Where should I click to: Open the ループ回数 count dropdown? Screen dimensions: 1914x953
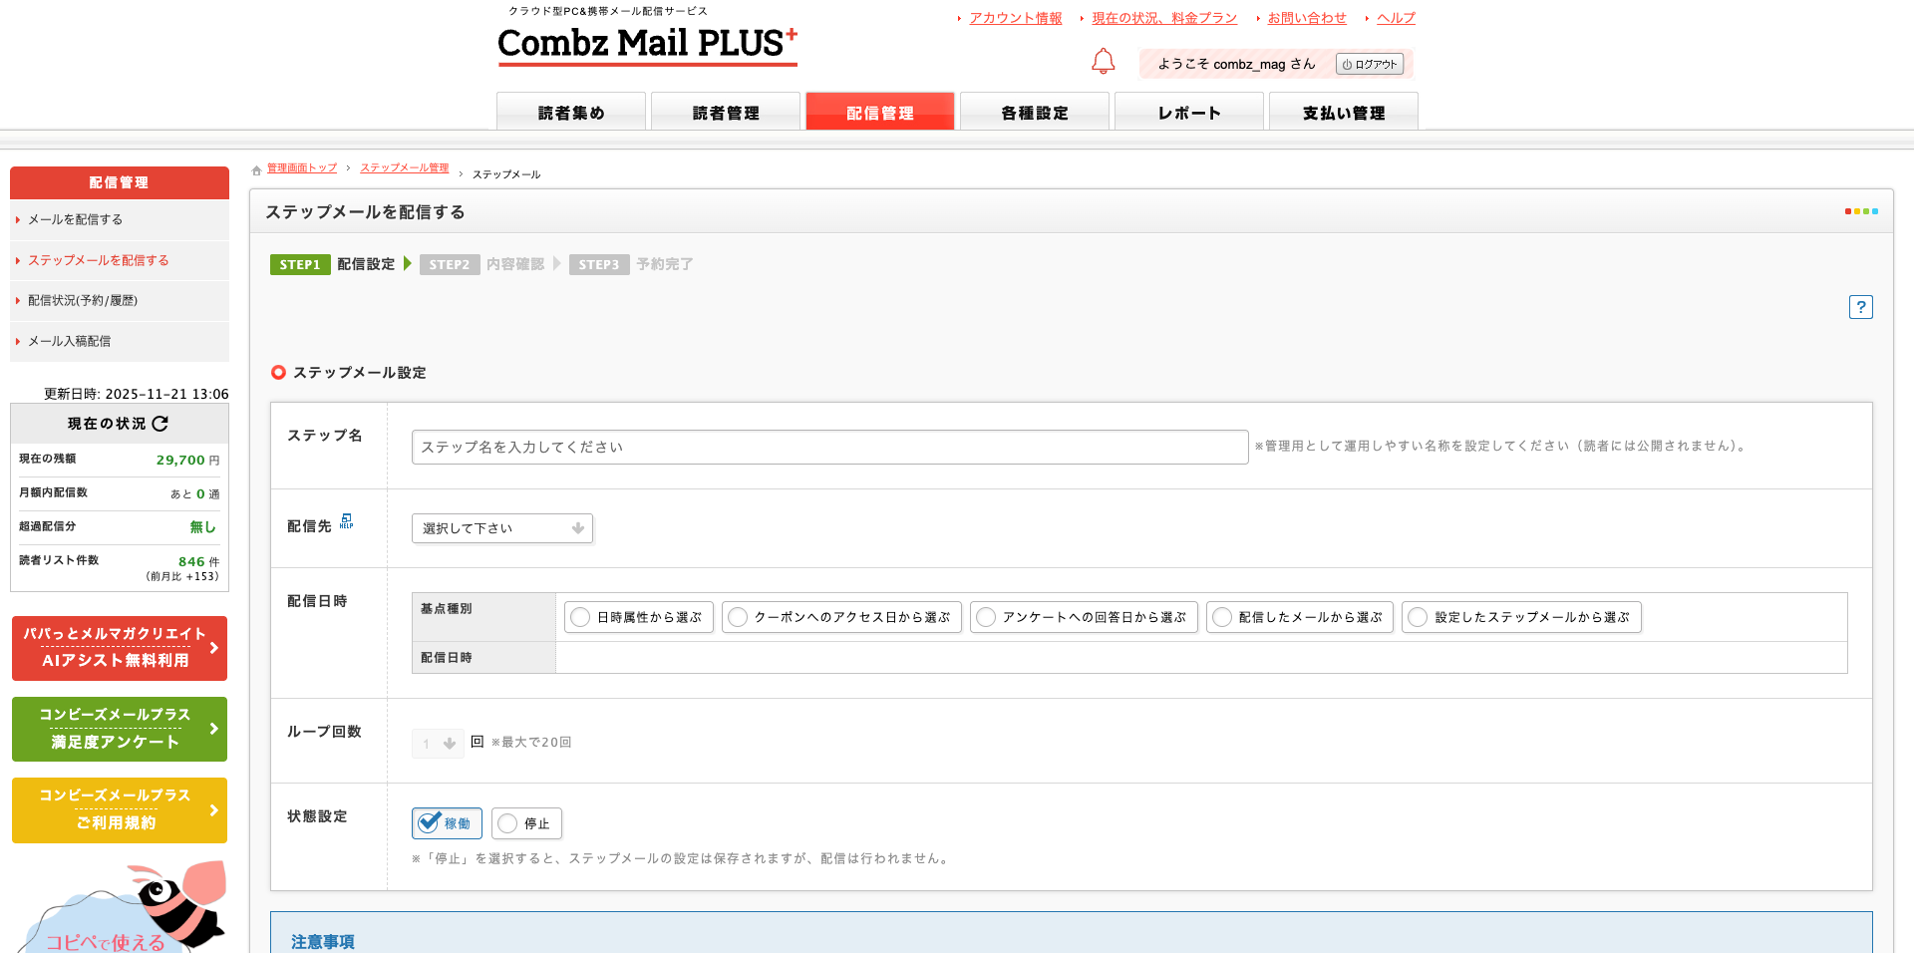point(438,744)
